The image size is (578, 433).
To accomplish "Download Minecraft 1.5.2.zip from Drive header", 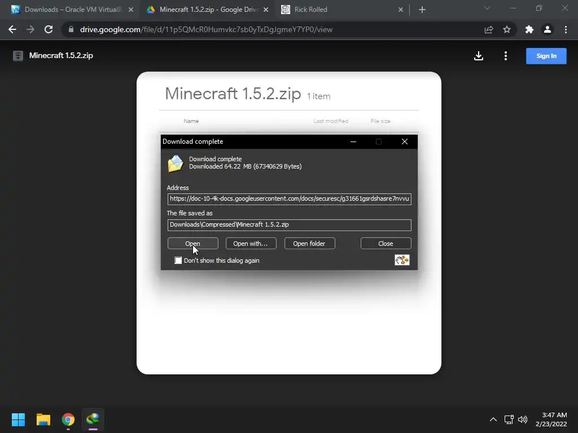I will (479, 56).
